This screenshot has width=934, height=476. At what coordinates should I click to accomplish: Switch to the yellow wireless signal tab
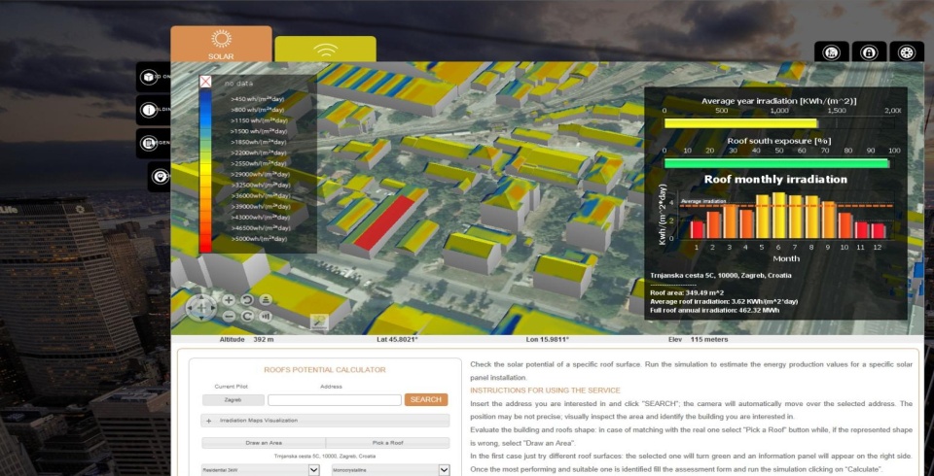coord(325,50)
